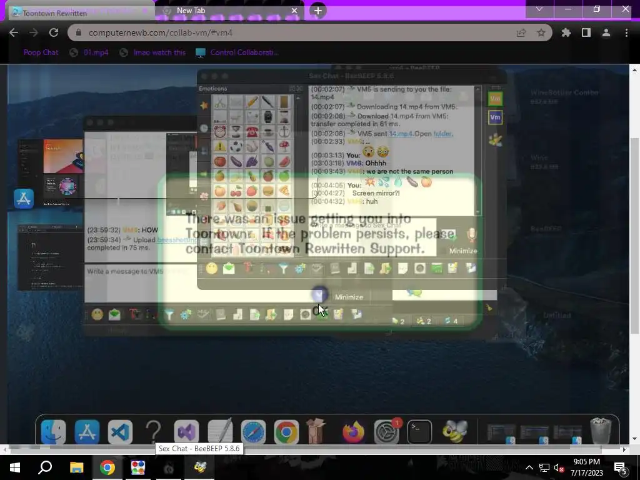The image size is (640, 480).
Task: Open the Chrome three-dot menu
Action: 626,32
